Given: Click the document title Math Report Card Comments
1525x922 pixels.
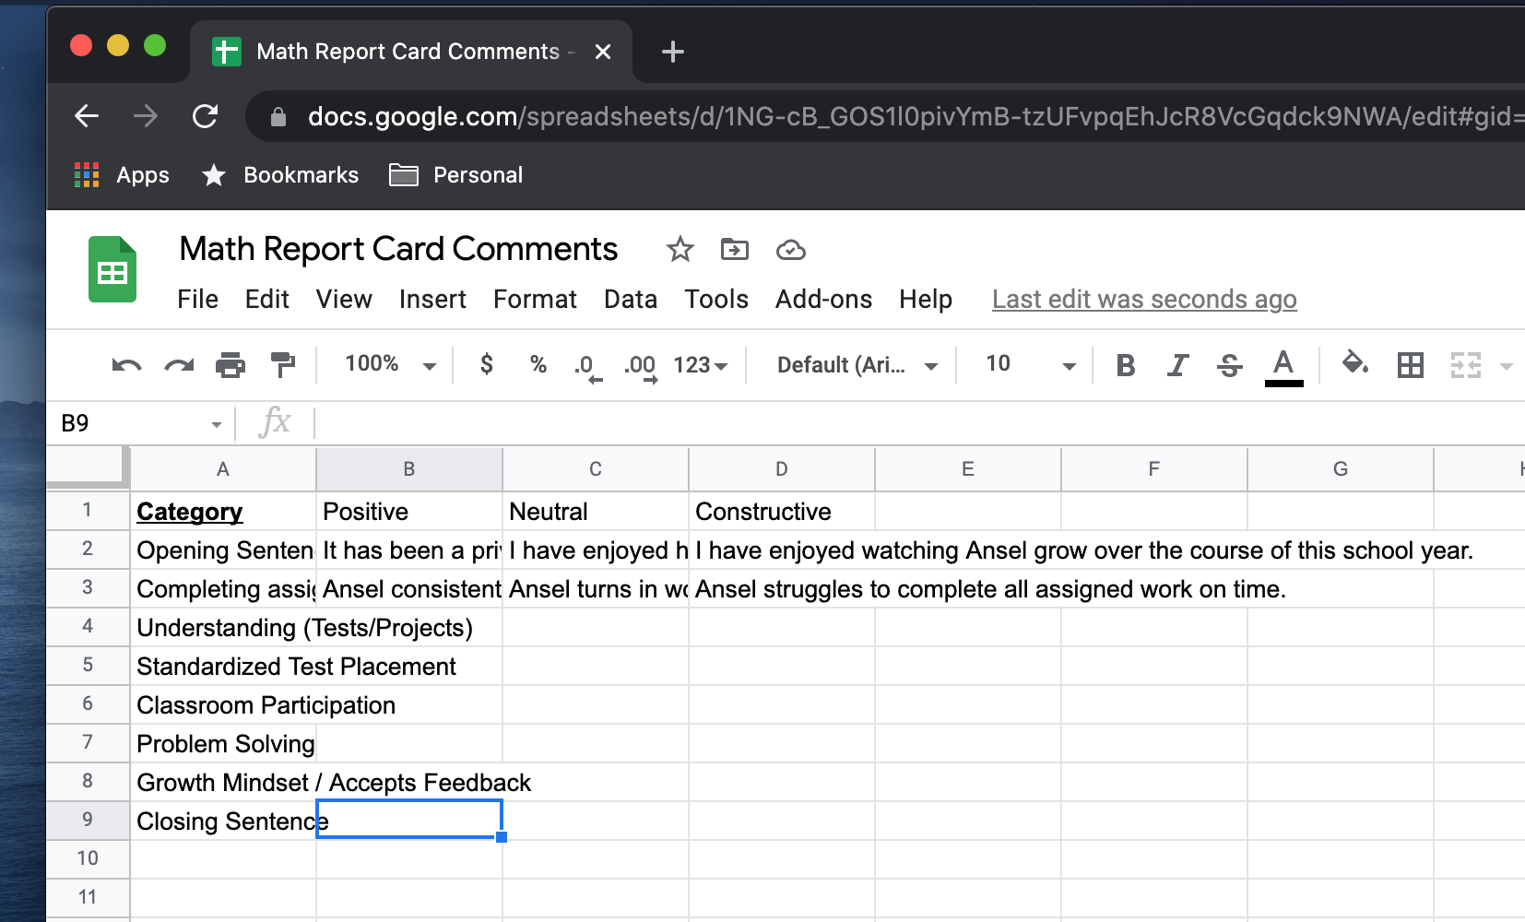Looking at the screenshot, I should [398, 249].
